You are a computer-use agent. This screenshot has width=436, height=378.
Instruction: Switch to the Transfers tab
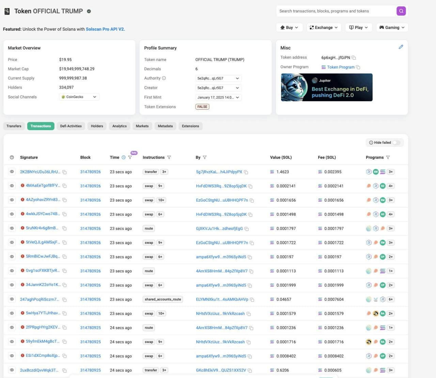pos(14,126)
